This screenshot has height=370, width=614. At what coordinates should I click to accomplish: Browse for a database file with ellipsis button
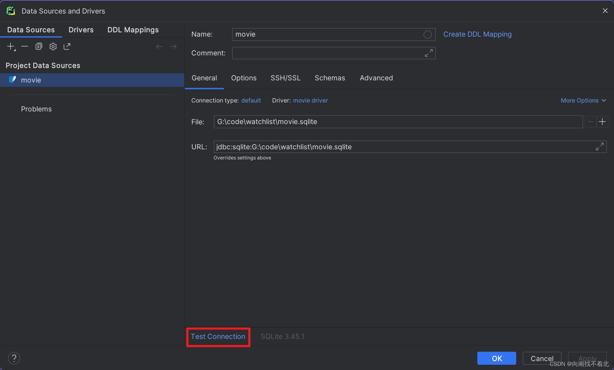[x=591, y=122]
